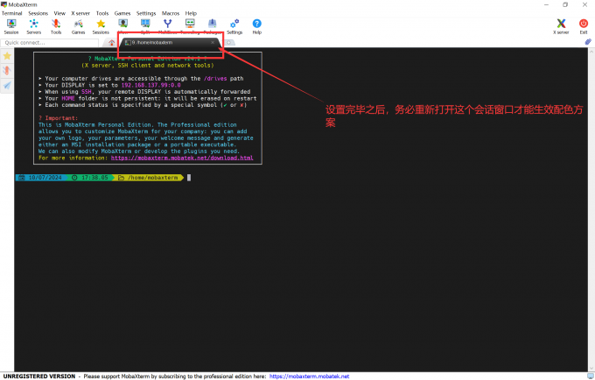Open the mobaxterm.mobatek.net status bar link
The image size is (595, 380).
click(309, 376)
